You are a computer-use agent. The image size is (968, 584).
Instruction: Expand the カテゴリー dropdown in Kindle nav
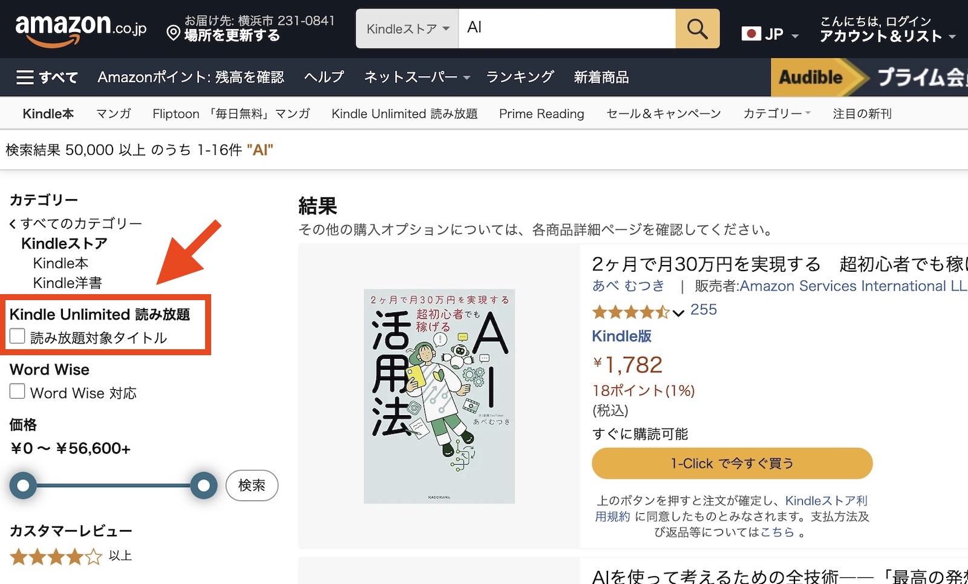tap(776, 114)
